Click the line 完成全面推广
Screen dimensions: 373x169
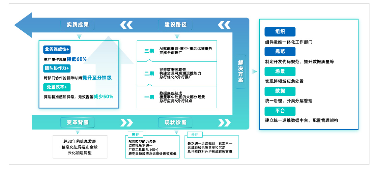(171, 53)
